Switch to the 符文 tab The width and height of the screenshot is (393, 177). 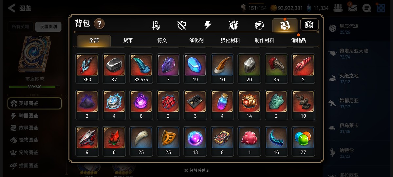[x=162, y=41]
